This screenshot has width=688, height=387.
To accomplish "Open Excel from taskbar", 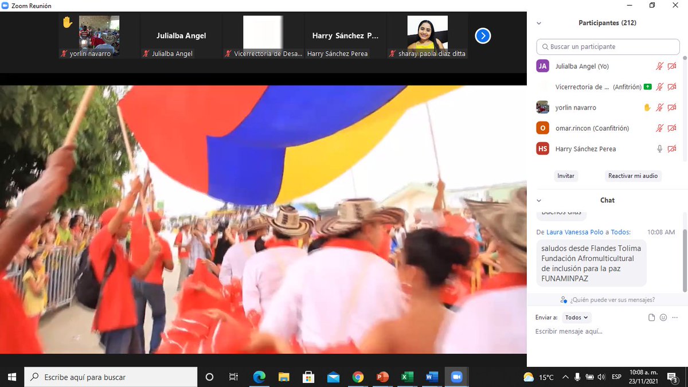I will pyautogui.click(x=407, y=377).
